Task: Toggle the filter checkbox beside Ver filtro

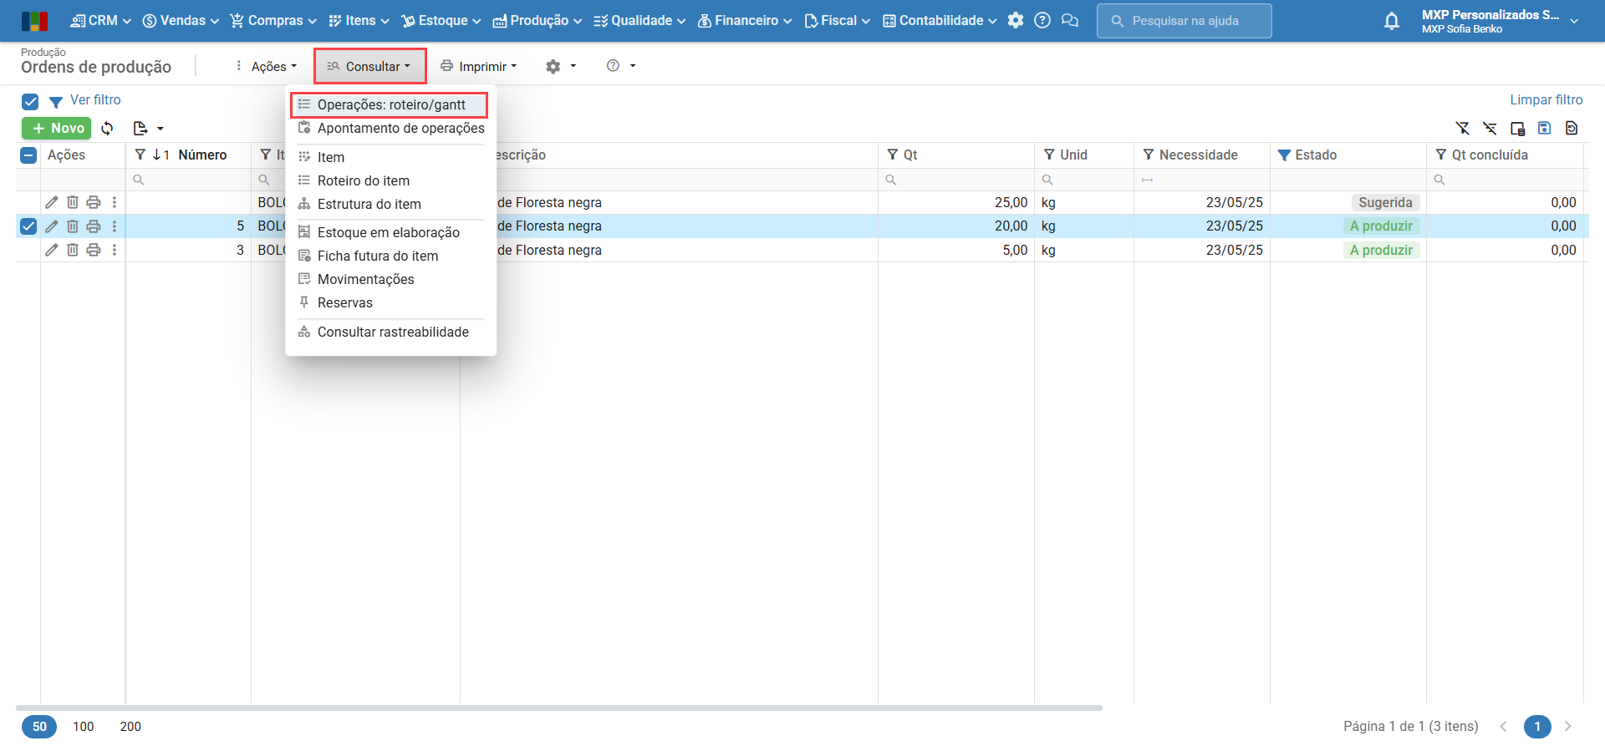Action: (30, 102)
